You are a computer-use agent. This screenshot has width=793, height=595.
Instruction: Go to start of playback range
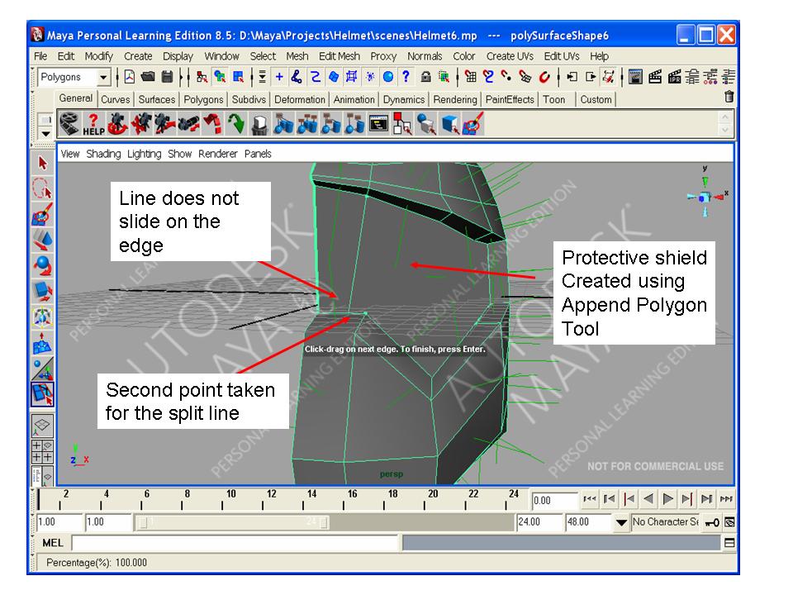click(x=590, y=499)
